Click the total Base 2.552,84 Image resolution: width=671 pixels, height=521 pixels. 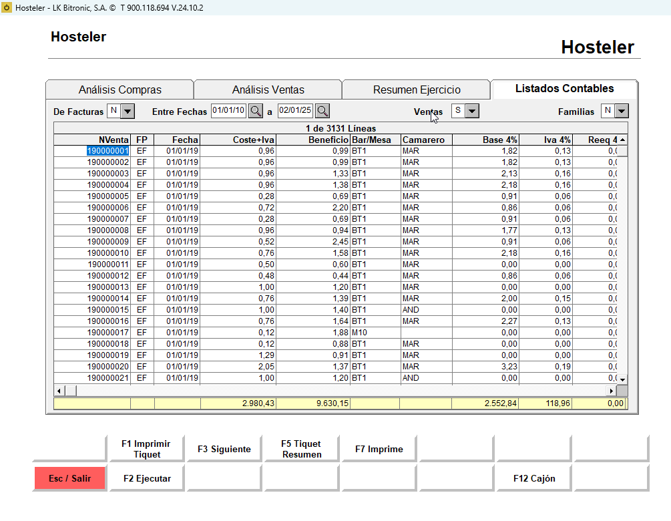coord(485,403)
